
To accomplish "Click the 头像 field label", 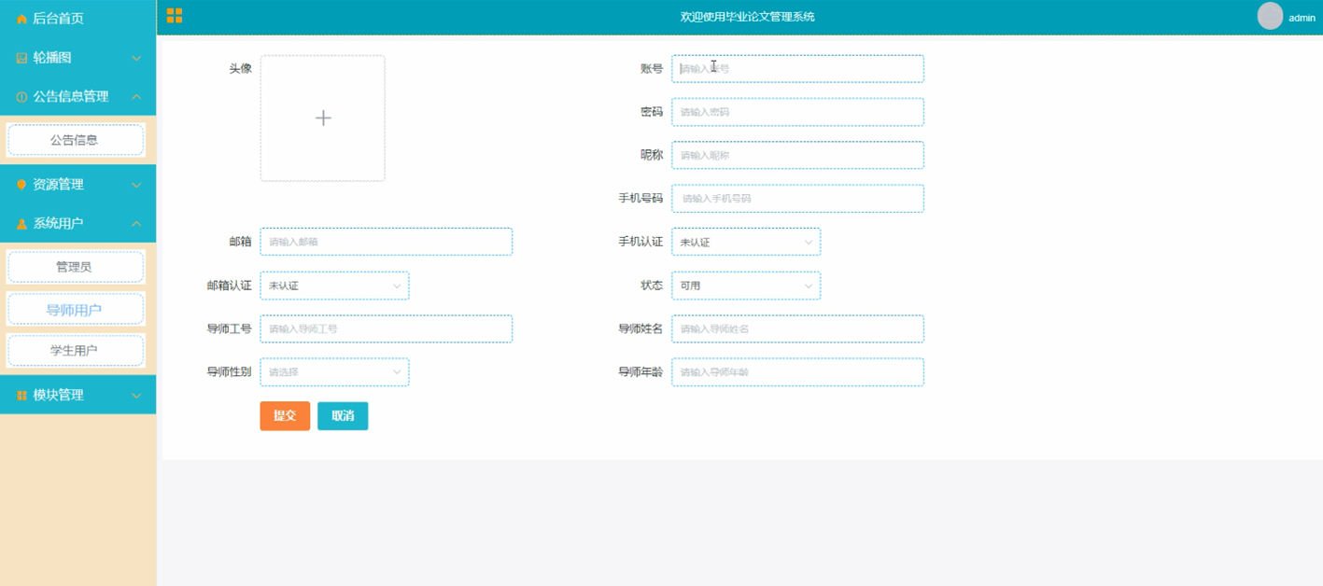I will (240, 68).
